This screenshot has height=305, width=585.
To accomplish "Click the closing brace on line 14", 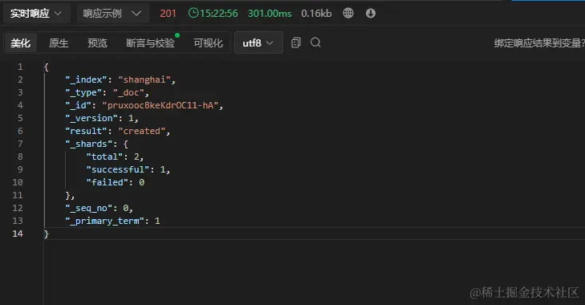I will pos(47,234).
